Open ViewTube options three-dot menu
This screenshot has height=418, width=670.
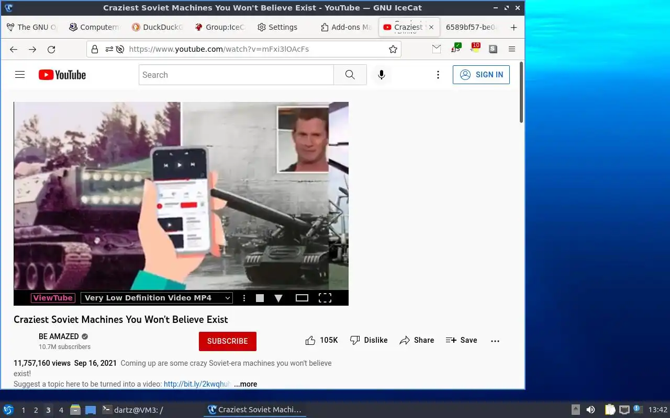(x=244, y=298)
